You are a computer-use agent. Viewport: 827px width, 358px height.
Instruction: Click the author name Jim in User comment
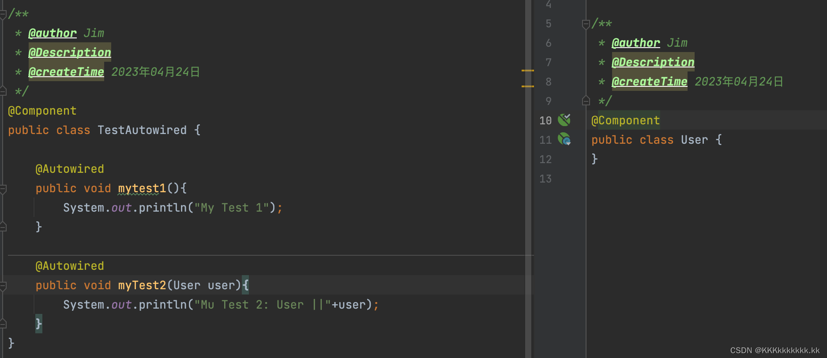coord(677,43)
